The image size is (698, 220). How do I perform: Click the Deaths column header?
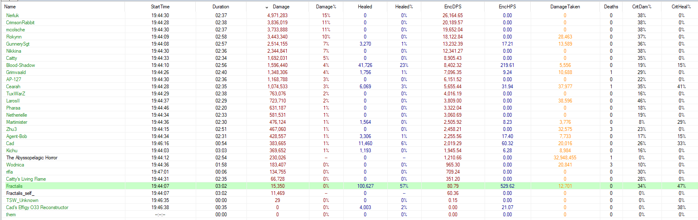click(x=611, y=7)
